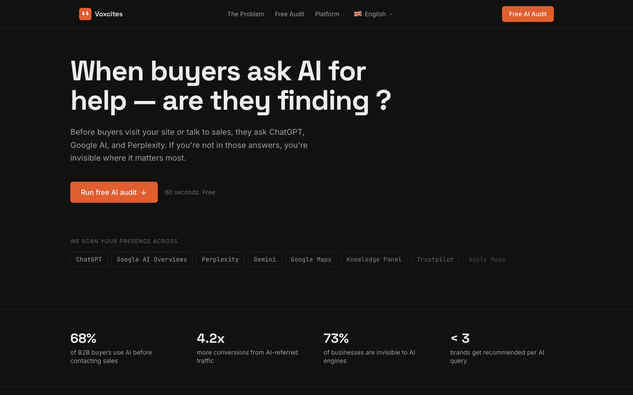This screenshot has width=633, height=395.
Task: Select the ChatGPT platform chip
Action: pos(89,259)
